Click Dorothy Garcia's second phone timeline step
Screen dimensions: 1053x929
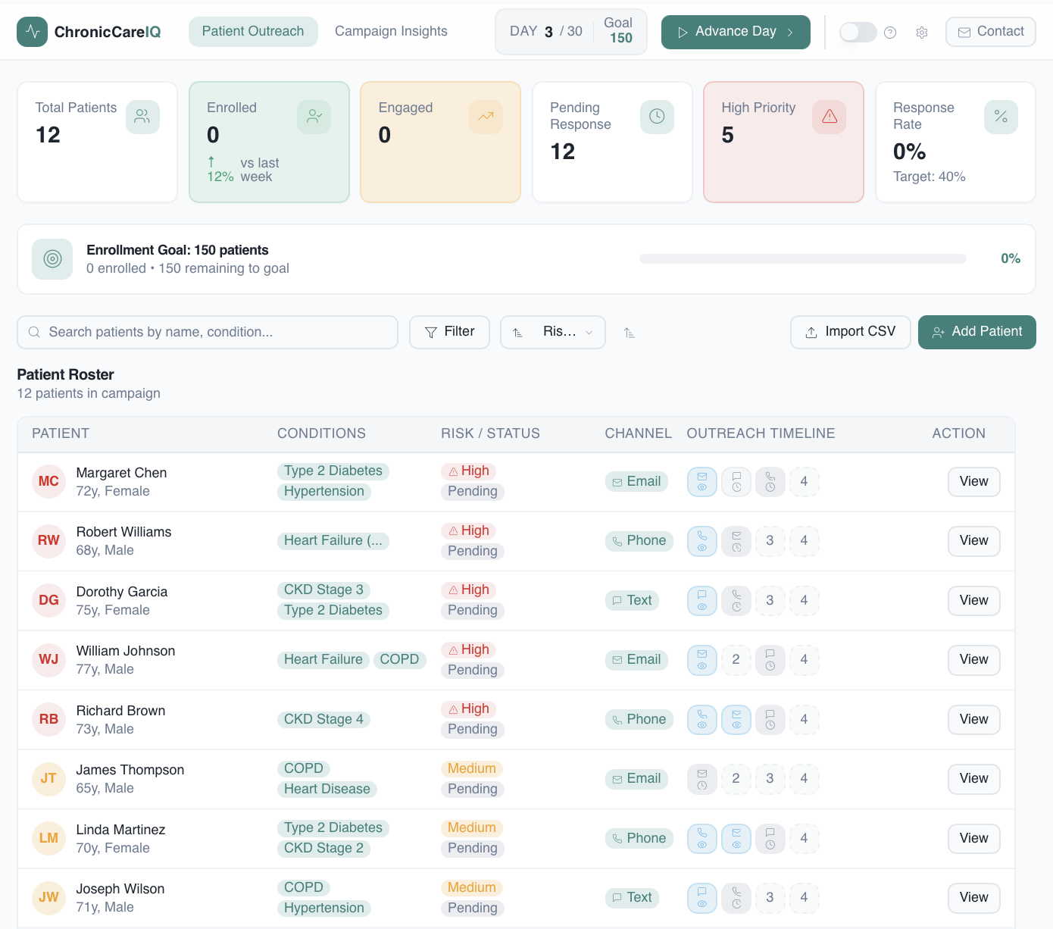[x=736, y=601]
